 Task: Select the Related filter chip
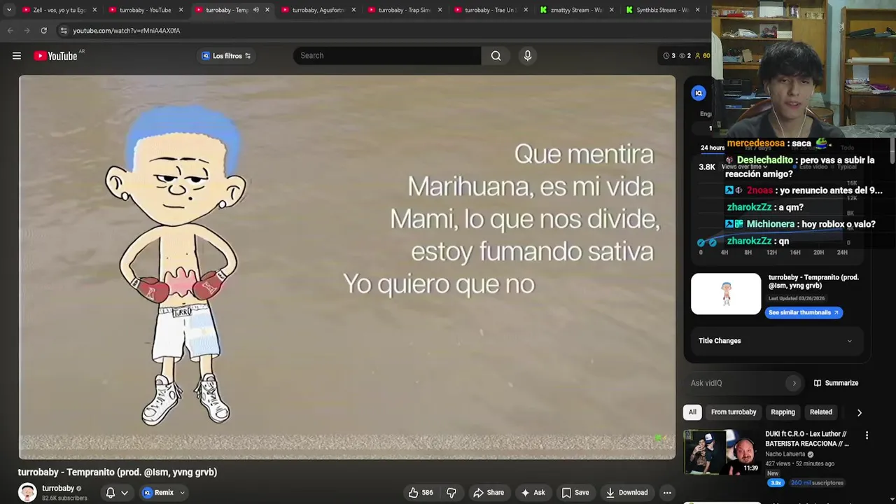pos(821,412)
